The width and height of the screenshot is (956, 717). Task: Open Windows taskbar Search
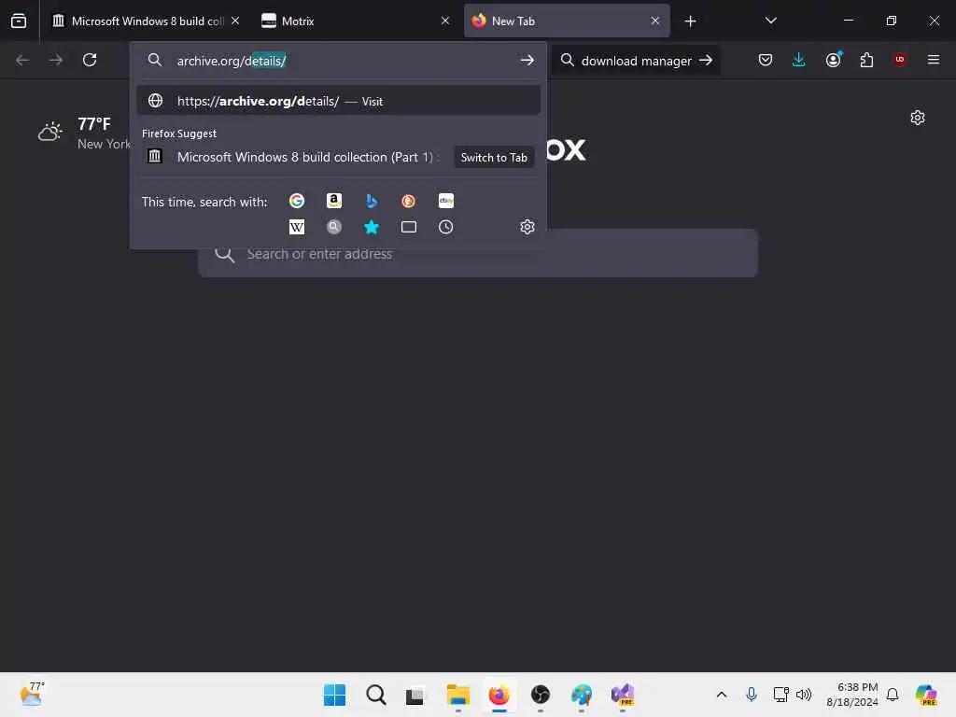coord(375,695)
